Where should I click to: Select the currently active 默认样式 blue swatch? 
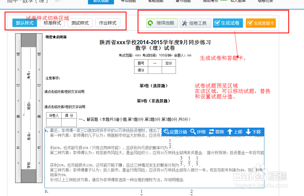tap(24, 23)
